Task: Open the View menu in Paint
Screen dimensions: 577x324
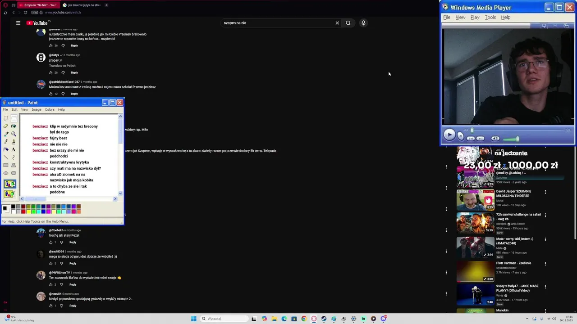Action: tap(24, 109)
